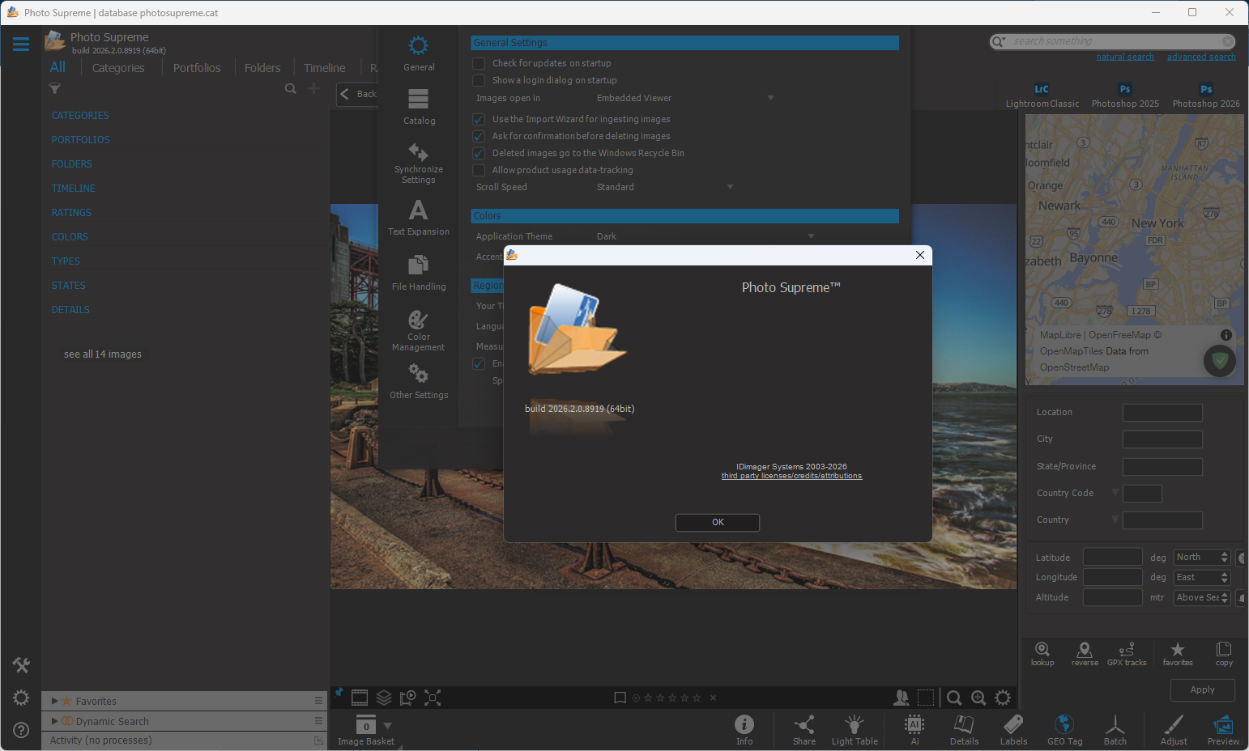The height and width of the screenshot is (751, 1249).
Task: Click the Light Table icon
Action: pos(854,729)
